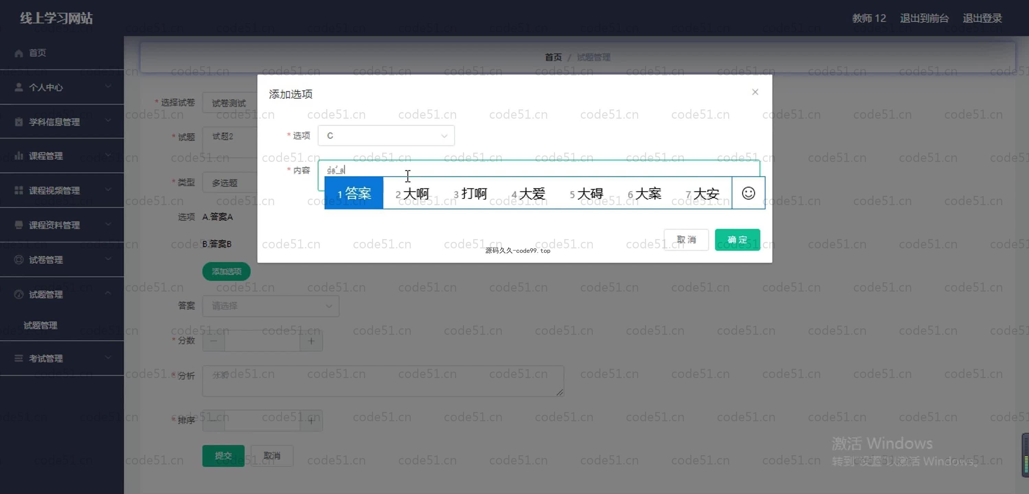
Task: Choose IME candidate 7 大安
Action: coord(702,193)
